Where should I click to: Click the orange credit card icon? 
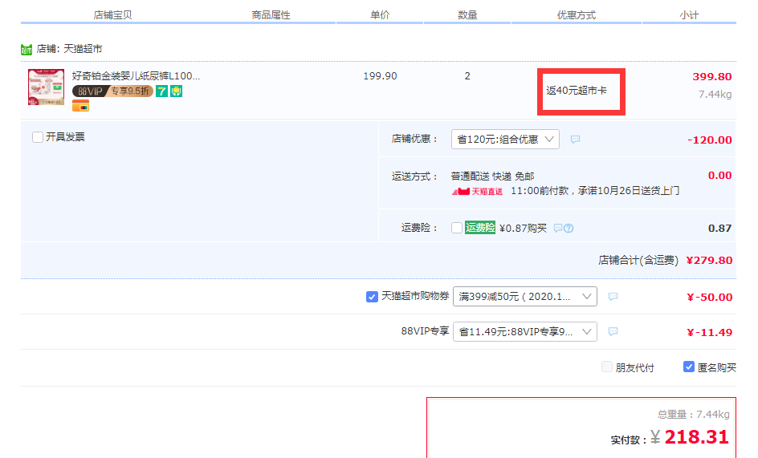[81, 105]
